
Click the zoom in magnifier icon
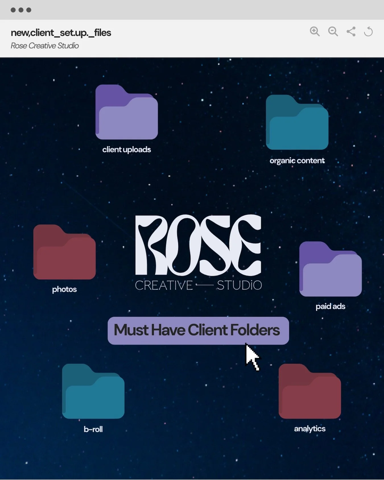[315, 31]
